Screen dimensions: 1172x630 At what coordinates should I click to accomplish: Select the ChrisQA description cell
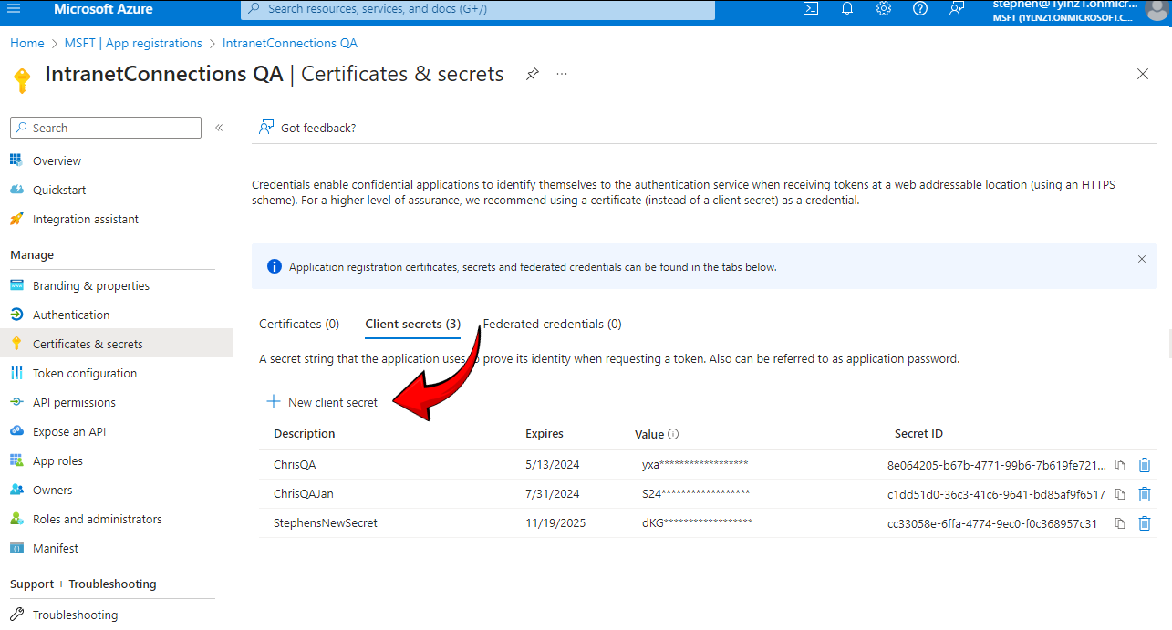tap(295, 465)
